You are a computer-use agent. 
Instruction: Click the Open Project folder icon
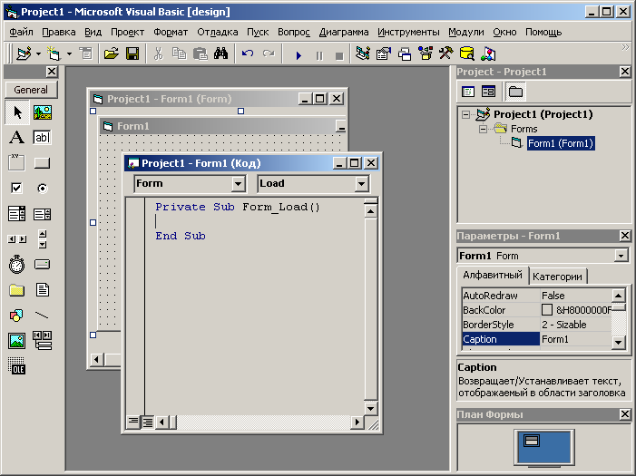pos(111,54)
